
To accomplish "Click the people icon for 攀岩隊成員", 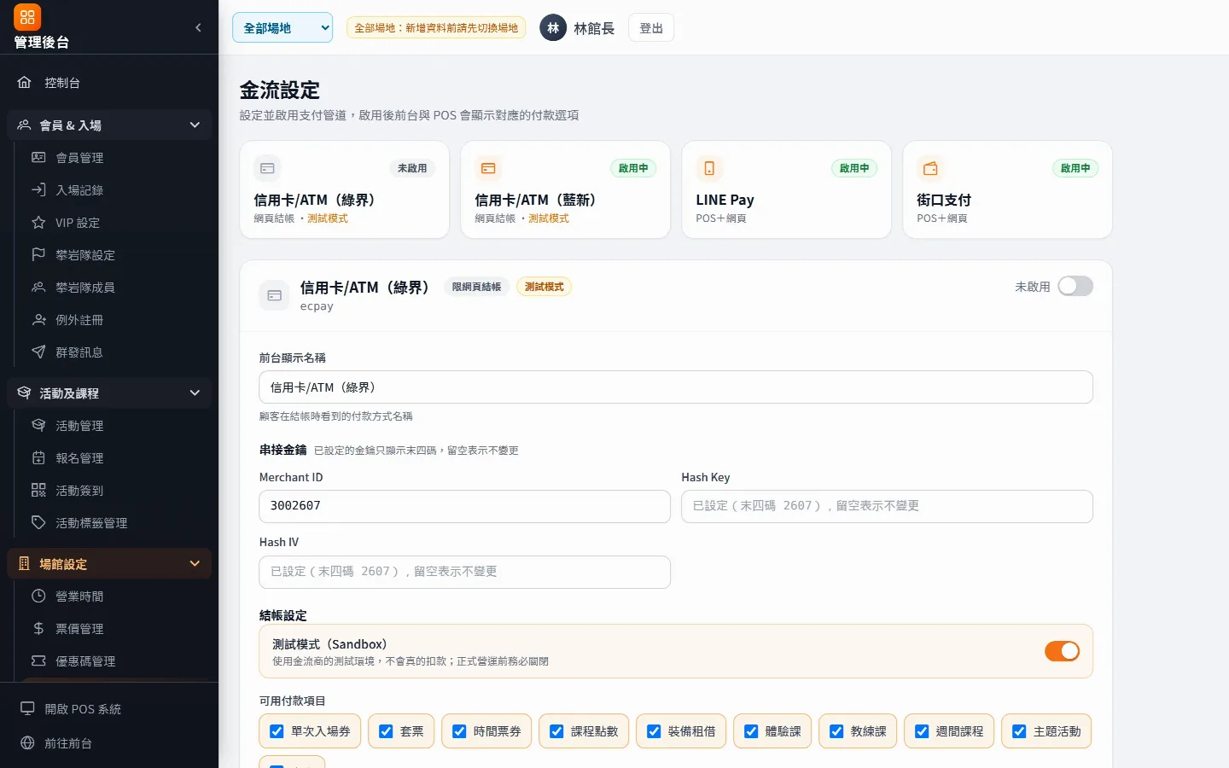I will (38, 287).
